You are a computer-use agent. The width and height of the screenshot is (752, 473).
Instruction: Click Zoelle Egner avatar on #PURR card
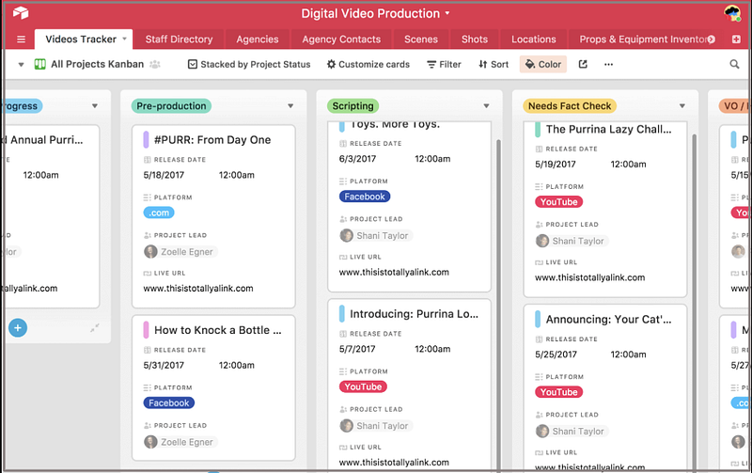pos(150,251)
